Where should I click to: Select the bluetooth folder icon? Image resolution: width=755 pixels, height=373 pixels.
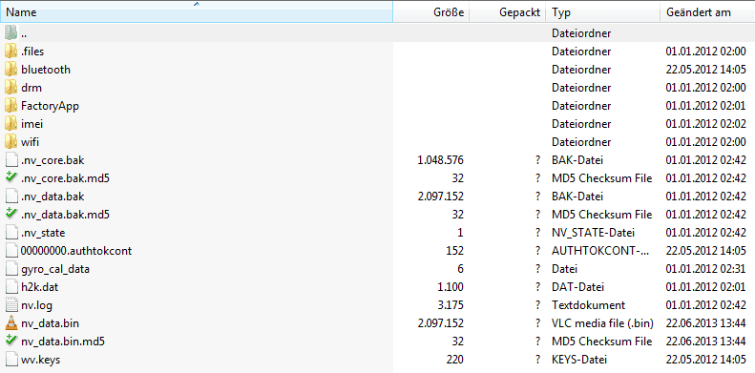[x=10, y=70]
